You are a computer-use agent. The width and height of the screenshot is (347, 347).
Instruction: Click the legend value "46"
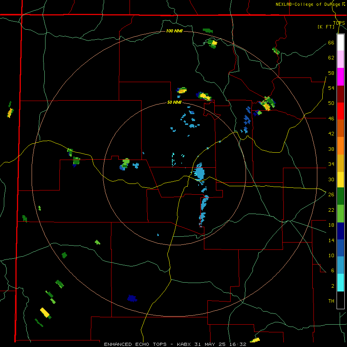pos(331,119)
